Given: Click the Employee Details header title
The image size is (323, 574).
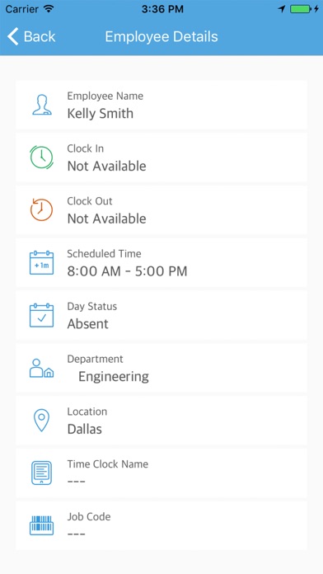Looking at the screenshot, I should [x=161, y=36].
